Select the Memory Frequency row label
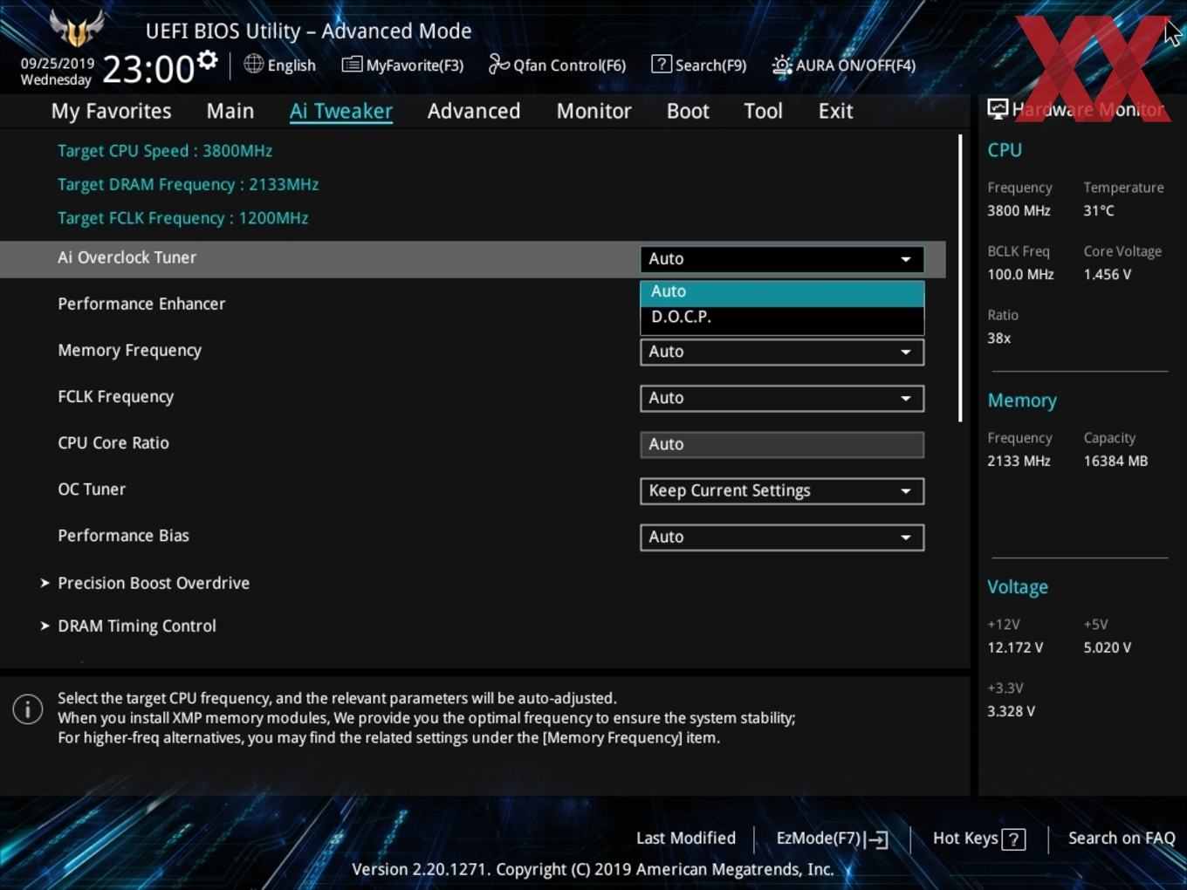Image resolution: width=1187 pixels, height=890 pixels. [129, 350]
